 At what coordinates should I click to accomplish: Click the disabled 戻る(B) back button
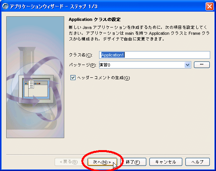69,162
